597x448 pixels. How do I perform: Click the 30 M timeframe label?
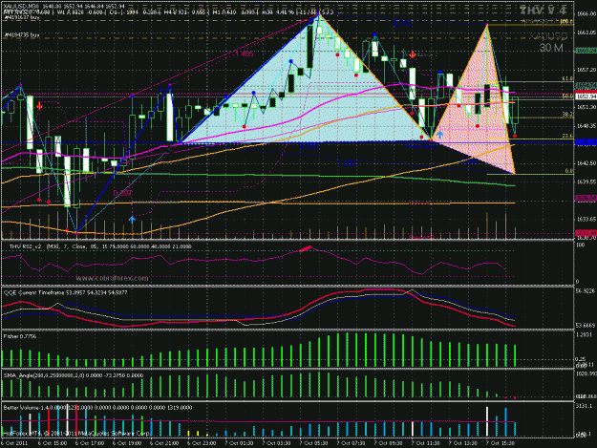551,48
